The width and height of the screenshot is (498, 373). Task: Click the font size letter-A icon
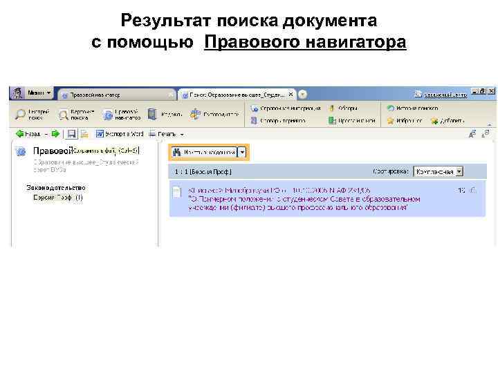[472, 134]
